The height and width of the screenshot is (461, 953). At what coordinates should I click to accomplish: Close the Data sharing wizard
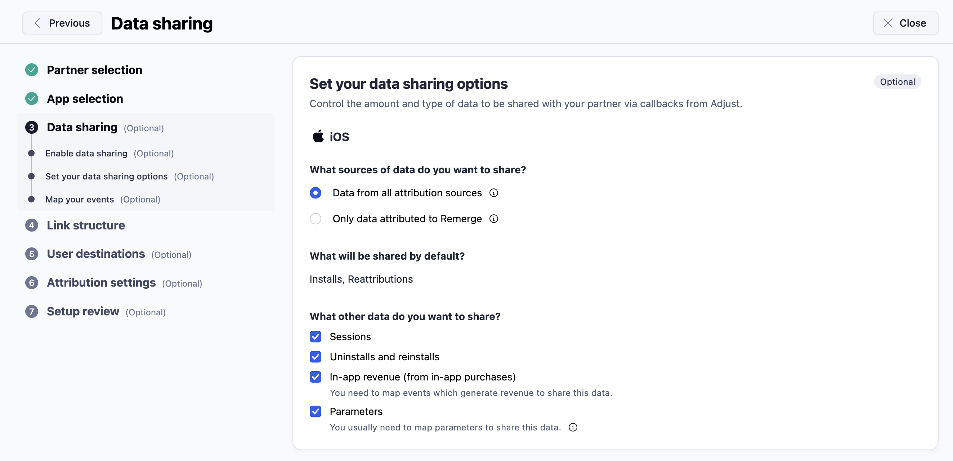905,23
